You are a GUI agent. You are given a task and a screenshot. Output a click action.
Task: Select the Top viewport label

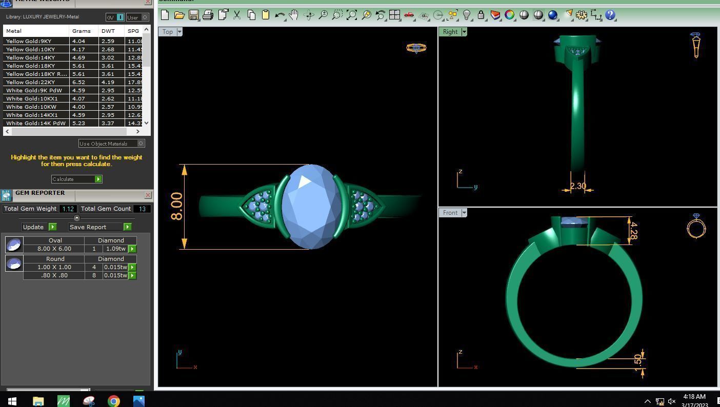coord(168,32)
